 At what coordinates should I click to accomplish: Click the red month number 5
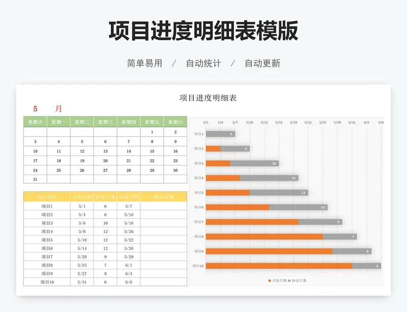[36, 108]
